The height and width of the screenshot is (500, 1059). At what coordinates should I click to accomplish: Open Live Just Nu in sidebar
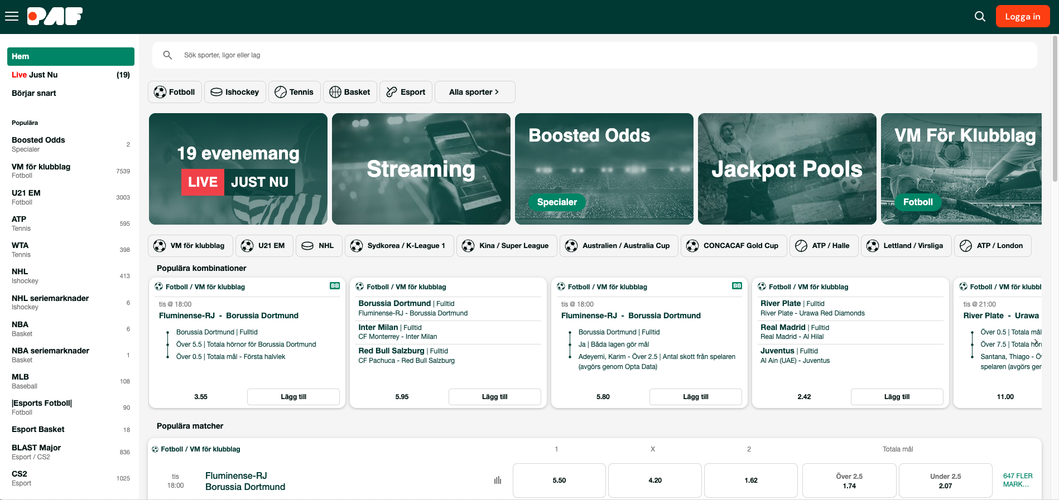point(71,75)
